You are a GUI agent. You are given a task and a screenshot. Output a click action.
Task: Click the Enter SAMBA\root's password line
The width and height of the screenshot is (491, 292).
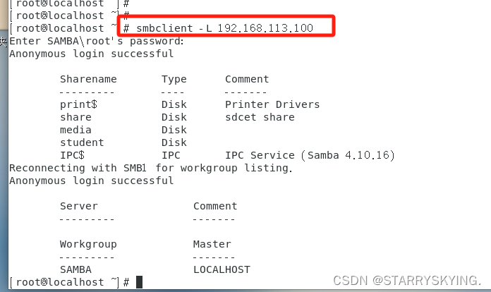tap(97, 41)
